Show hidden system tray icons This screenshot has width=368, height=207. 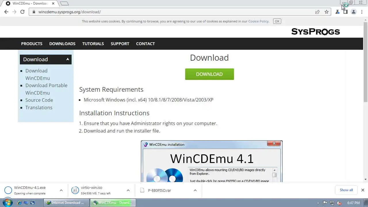point(318,203)
